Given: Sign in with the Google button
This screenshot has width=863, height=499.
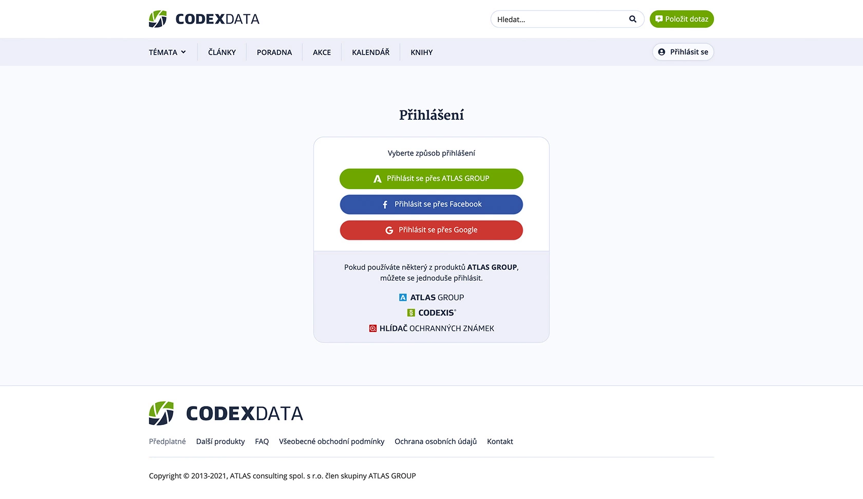Looking at the screenshot, I should pyautogui.click(x=431, y=230).
